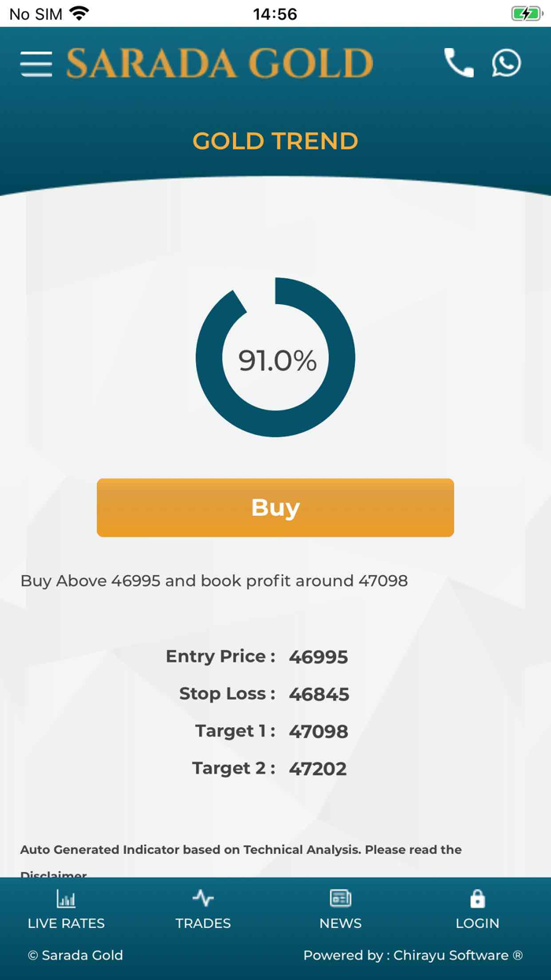Switch to the TRADES tab
Image resolution: width=551 pixels, height=980 pixels.
point(203,923)
